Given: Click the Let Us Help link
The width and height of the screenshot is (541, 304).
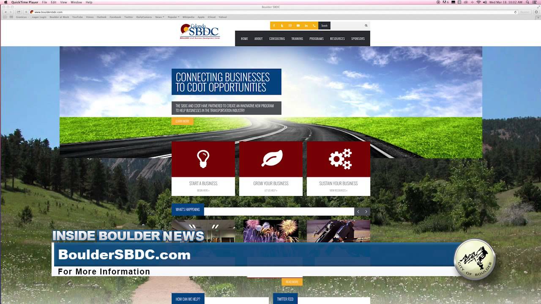Looking at the screenshot, I should point(271,190).
